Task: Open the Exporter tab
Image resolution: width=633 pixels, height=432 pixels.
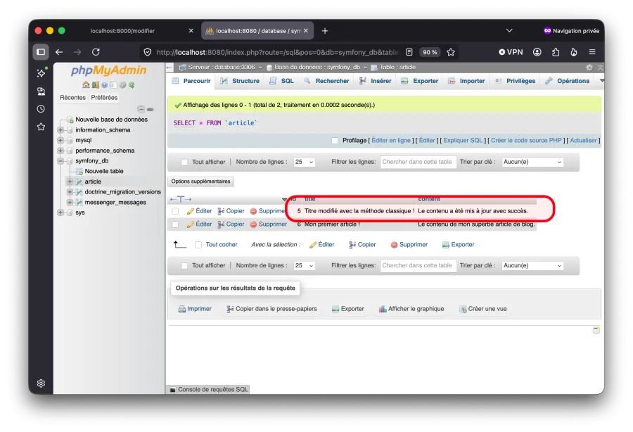Action: 420,81
